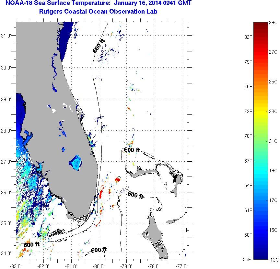Screen dimensions: 280x269
Task: Click the 600 ft label in the bottom-left corner
Action: [x=31, y=245]
